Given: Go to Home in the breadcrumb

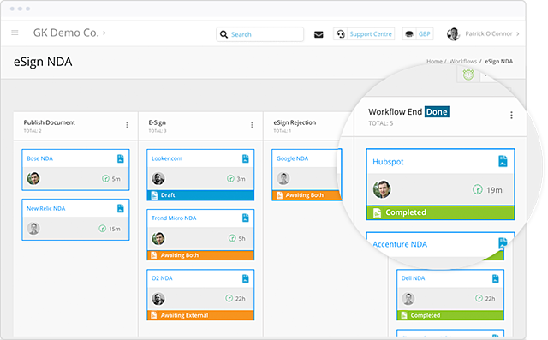Looking at the screenshot, I should coord(434,61).
